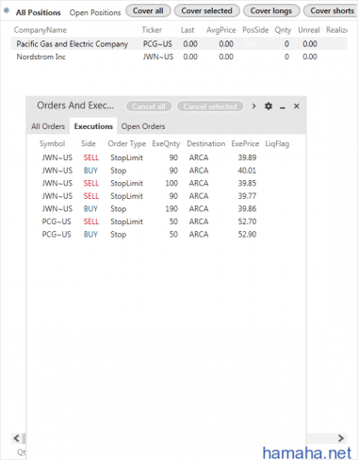Select the execution with price 39.89
The width and height of the screenshot is (358, 460).
pos(166,157)
